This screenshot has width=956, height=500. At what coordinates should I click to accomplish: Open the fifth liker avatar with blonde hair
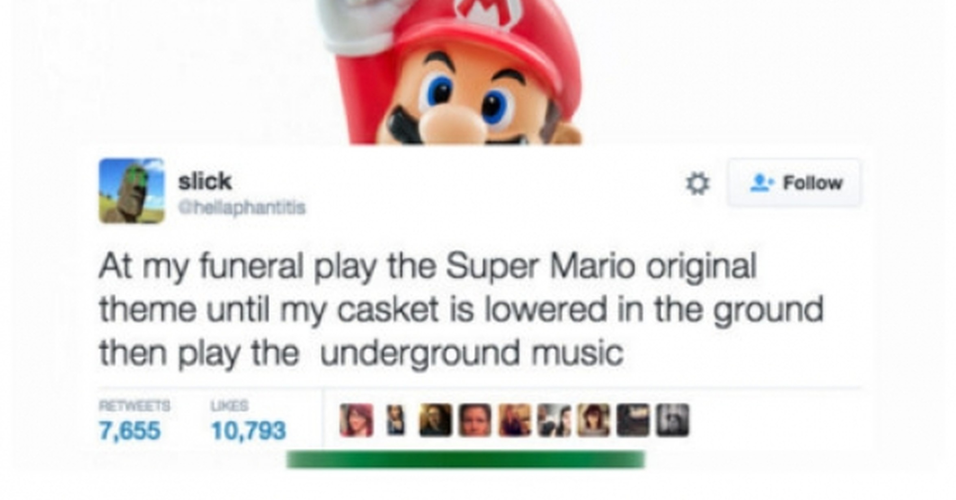coord(515,420)
